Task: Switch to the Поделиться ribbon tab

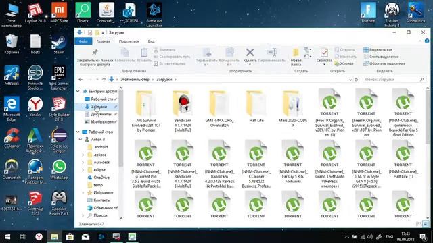Action: 129,41
